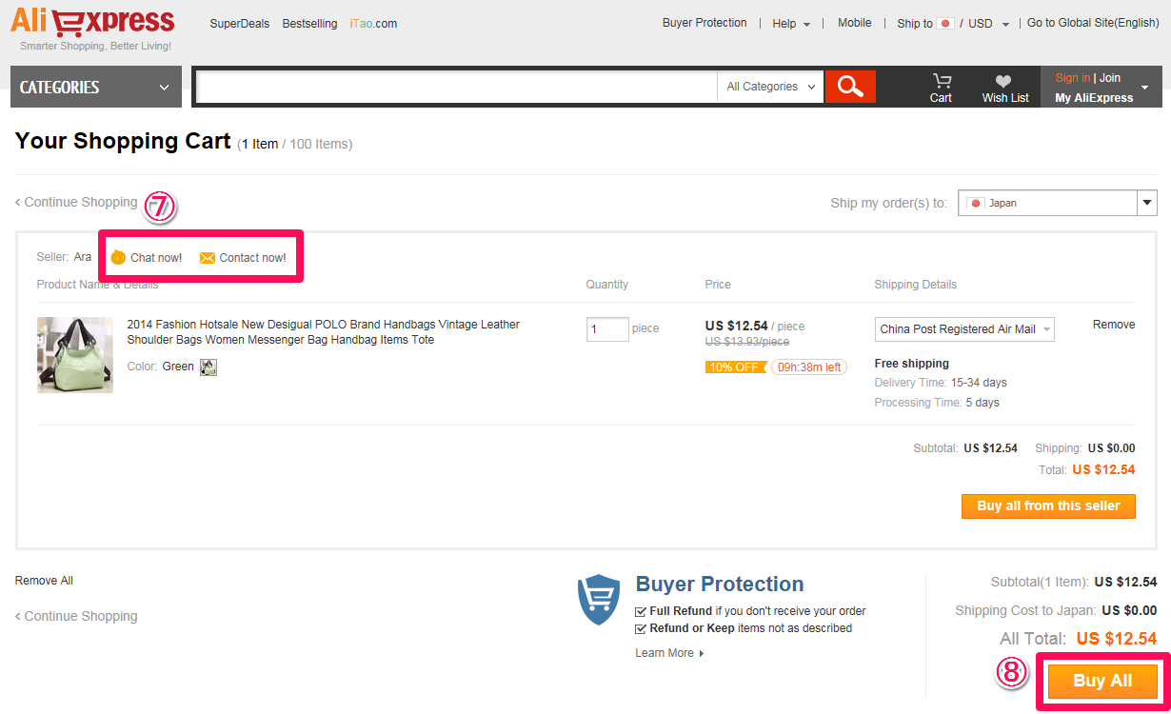1171x714 pixels.
Task: Open China Post Registered Air Mail dropdown
Action: (x=964, y=329)
